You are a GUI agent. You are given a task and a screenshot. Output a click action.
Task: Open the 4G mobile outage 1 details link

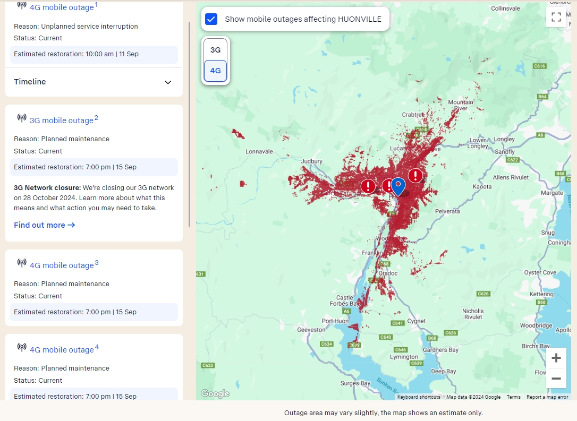(61, 7)
